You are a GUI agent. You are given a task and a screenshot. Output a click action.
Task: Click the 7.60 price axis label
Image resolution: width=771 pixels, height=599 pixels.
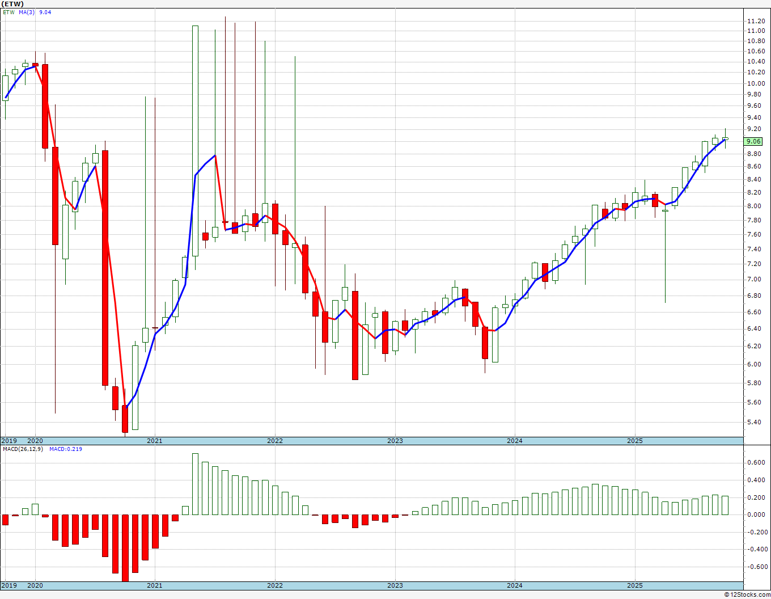pos(755,234)
